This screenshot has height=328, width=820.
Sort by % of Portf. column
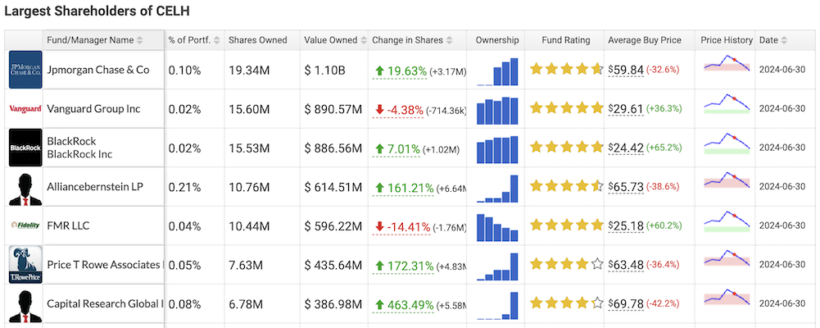point(194,40)
